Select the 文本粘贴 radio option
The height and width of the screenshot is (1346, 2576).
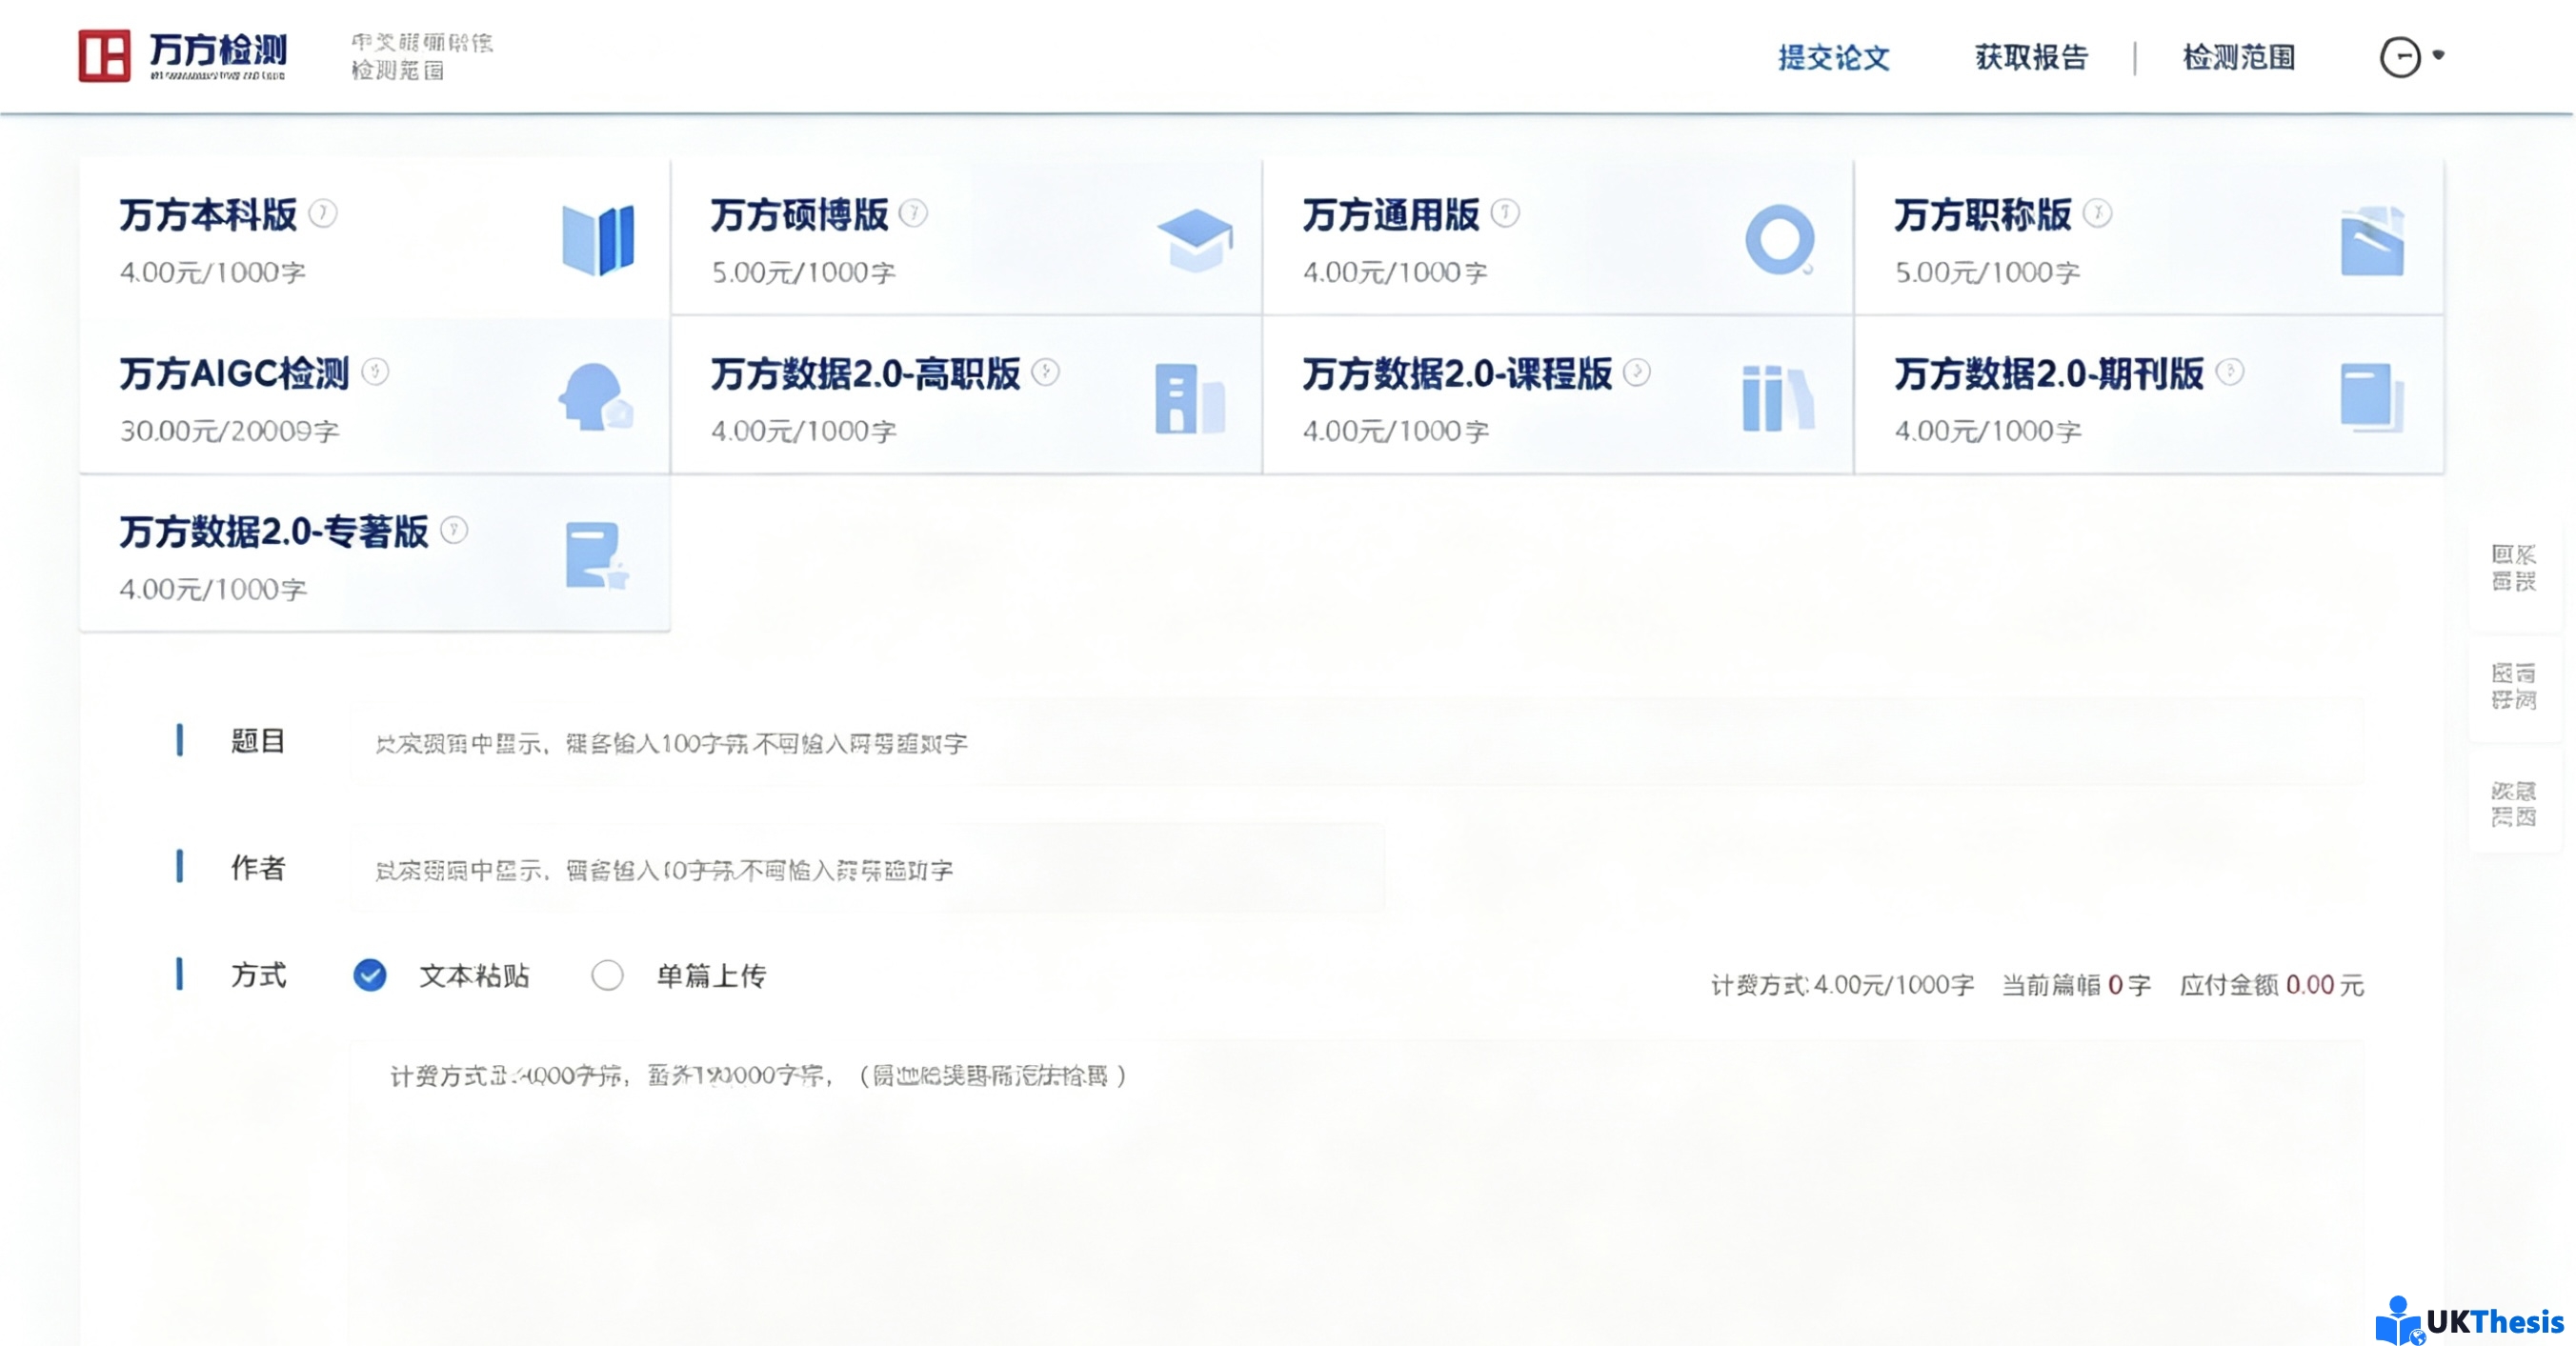pos(370,975)
